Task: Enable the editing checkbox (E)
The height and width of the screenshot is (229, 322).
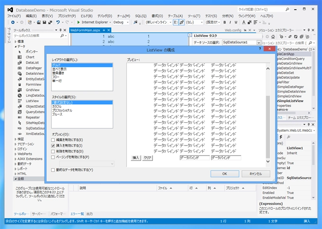Action: 53,140
